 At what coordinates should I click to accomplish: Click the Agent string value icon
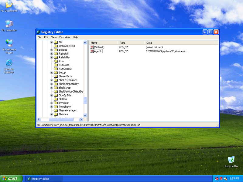pyautogui.click(x=92, y=51)
